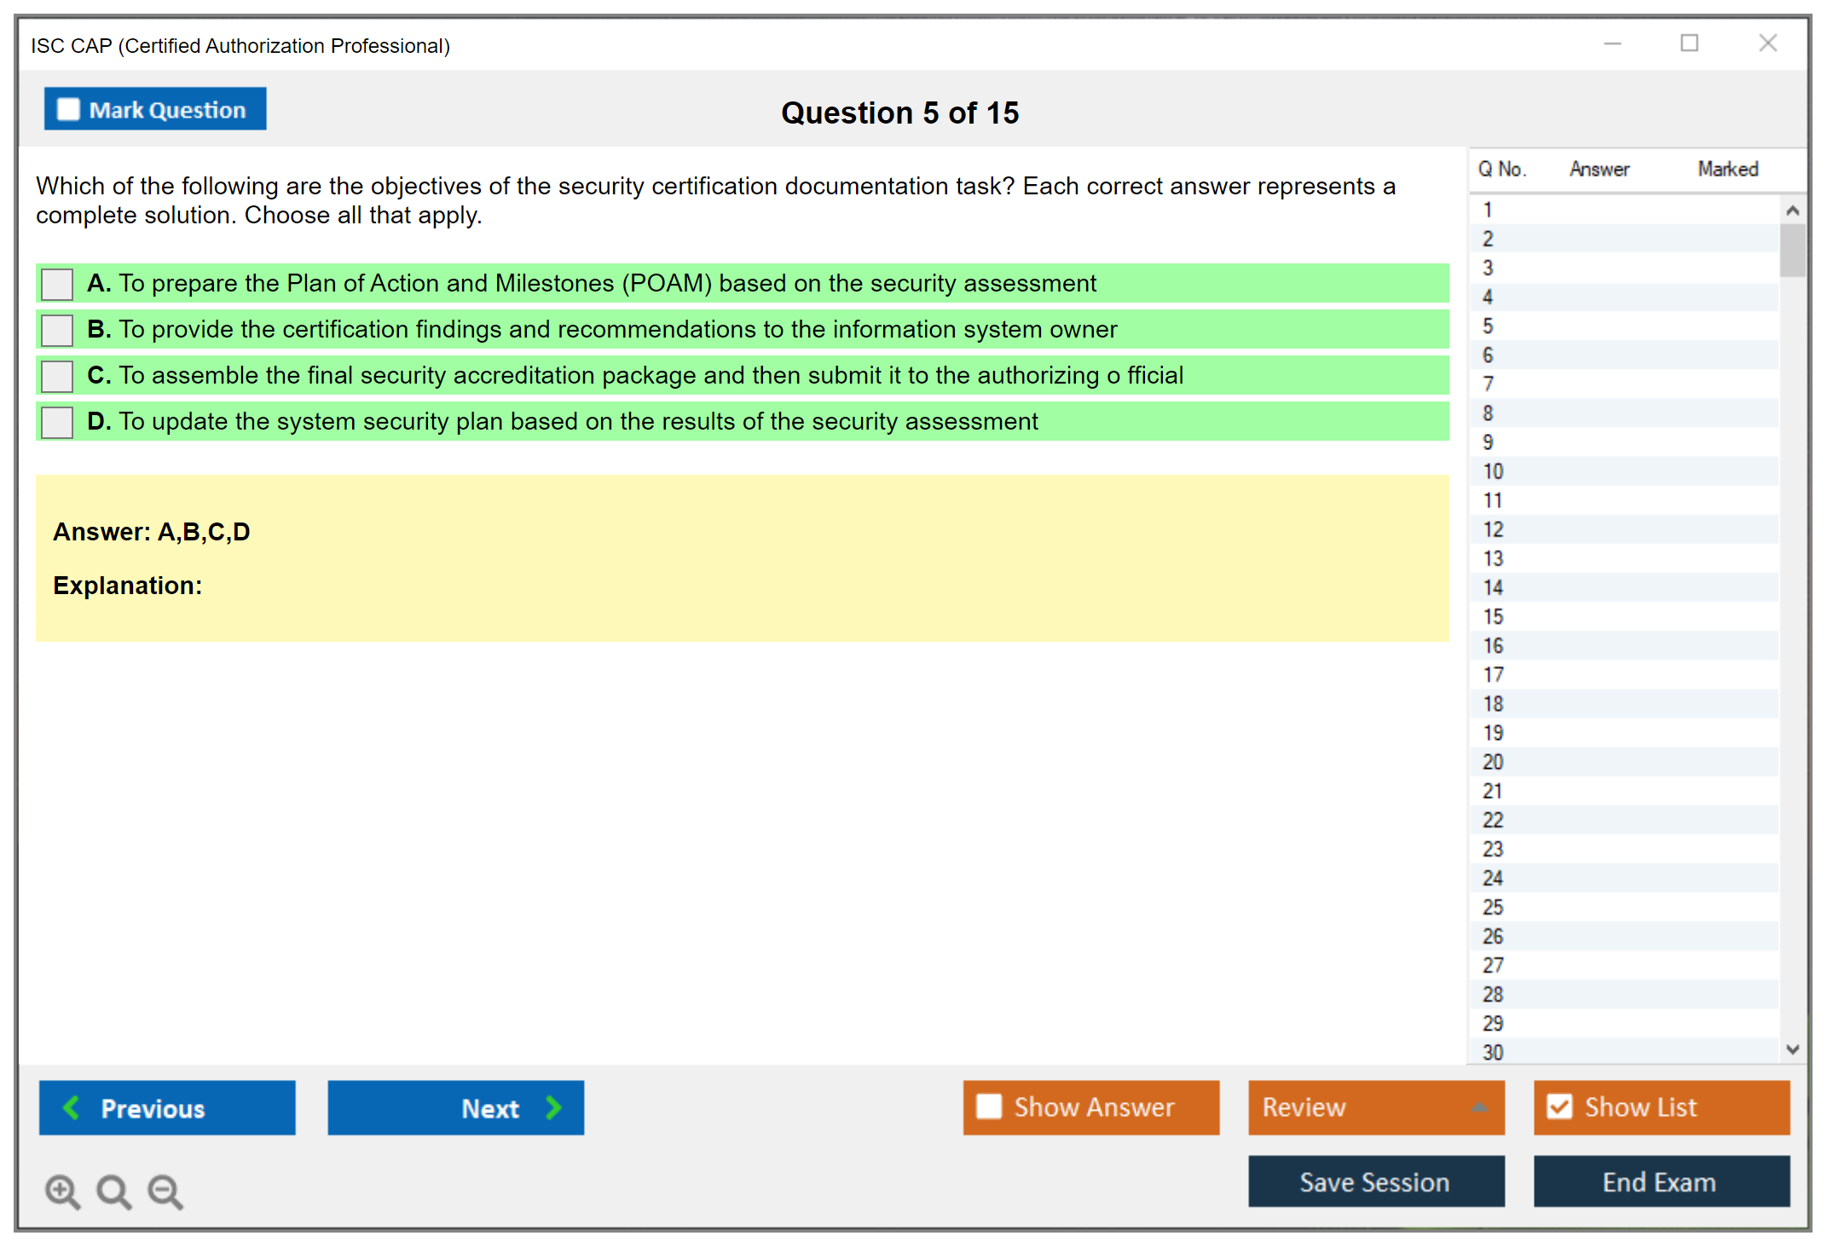Click the End Exam button
Screen dimensions: 1833x1253
click(x=1660, y=1181)
